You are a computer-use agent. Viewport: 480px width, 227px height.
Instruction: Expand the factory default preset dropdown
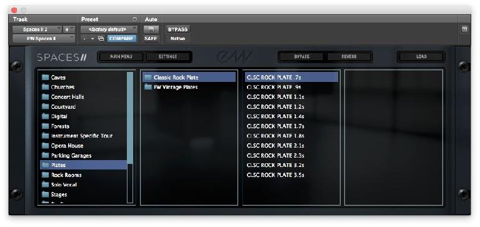coord(109,30)
